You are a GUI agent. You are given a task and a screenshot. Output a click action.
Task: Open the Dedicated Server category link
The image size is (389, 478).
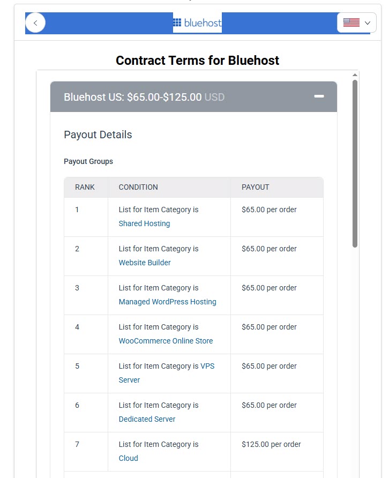click(x=147, y=419)
